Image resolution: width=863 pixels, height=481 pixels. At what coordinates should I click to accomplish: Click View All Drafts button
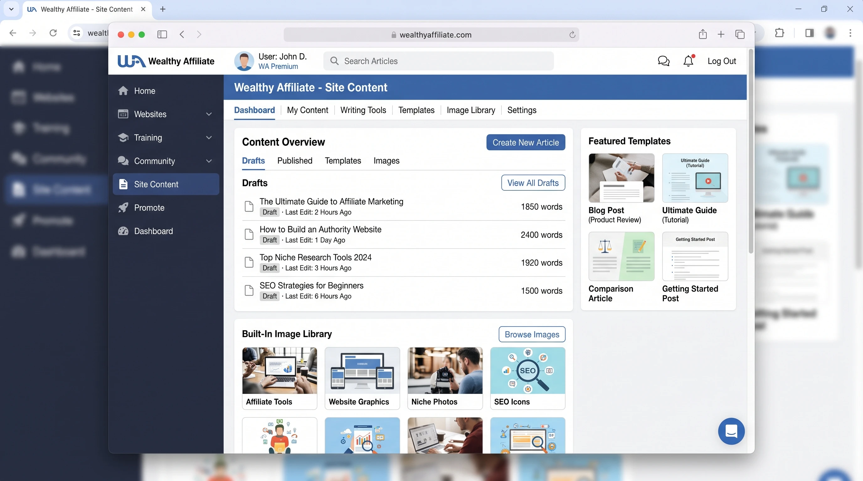point(533,183)
